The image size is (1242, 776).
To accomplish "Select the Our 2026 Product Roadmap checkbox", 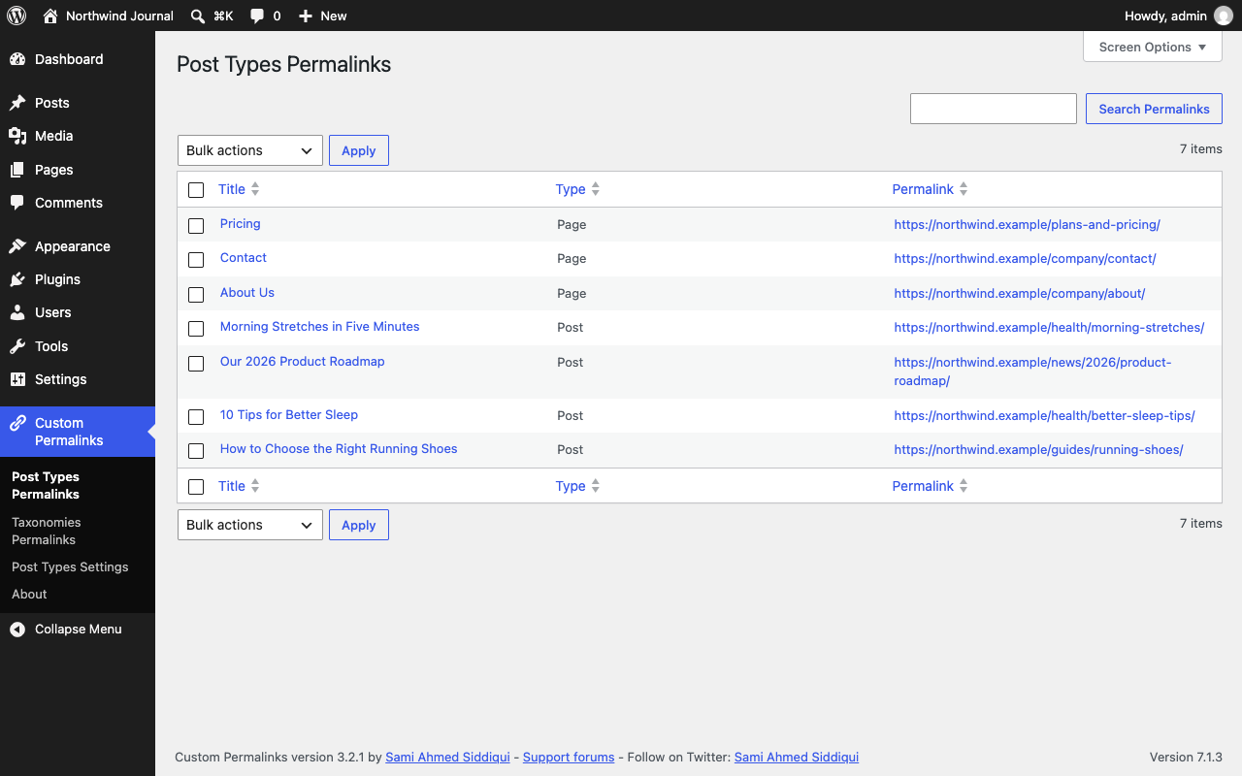I will click(x=196, y=364).
